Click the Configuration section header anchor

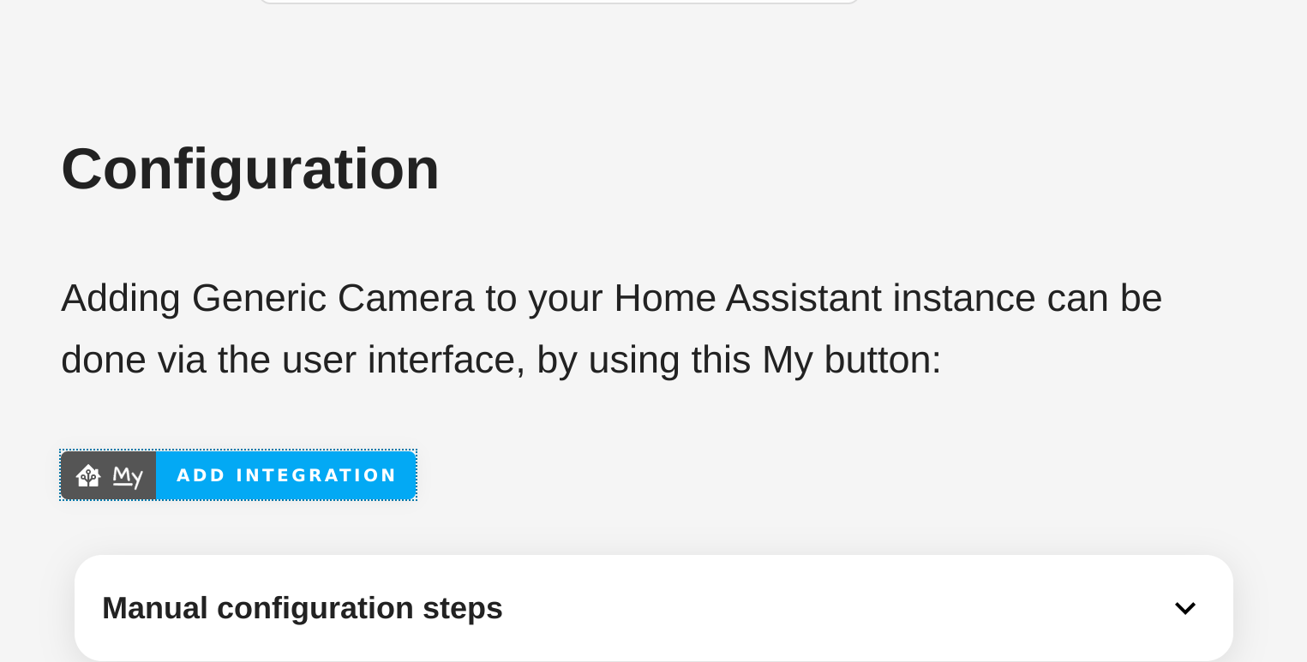[249, 169]
